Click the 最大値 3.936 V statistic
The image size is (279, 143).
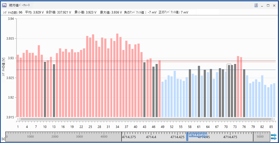pos(111,12)
